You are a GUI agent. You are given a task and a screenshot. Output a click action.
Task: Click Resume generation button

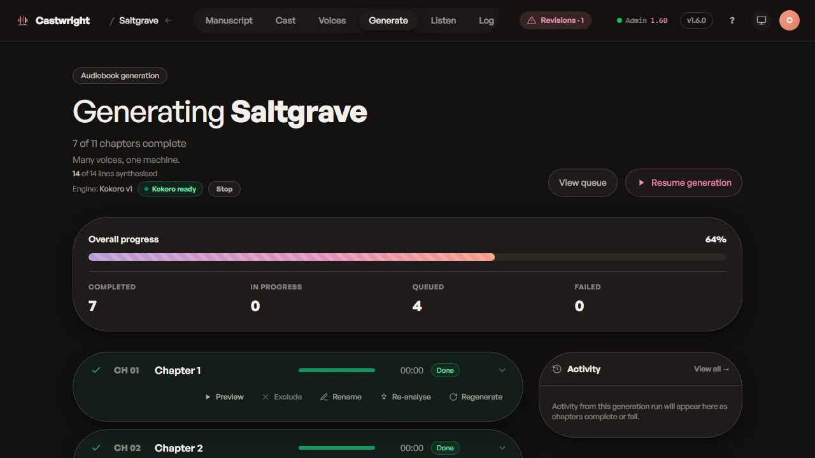[x=684, y=183]
